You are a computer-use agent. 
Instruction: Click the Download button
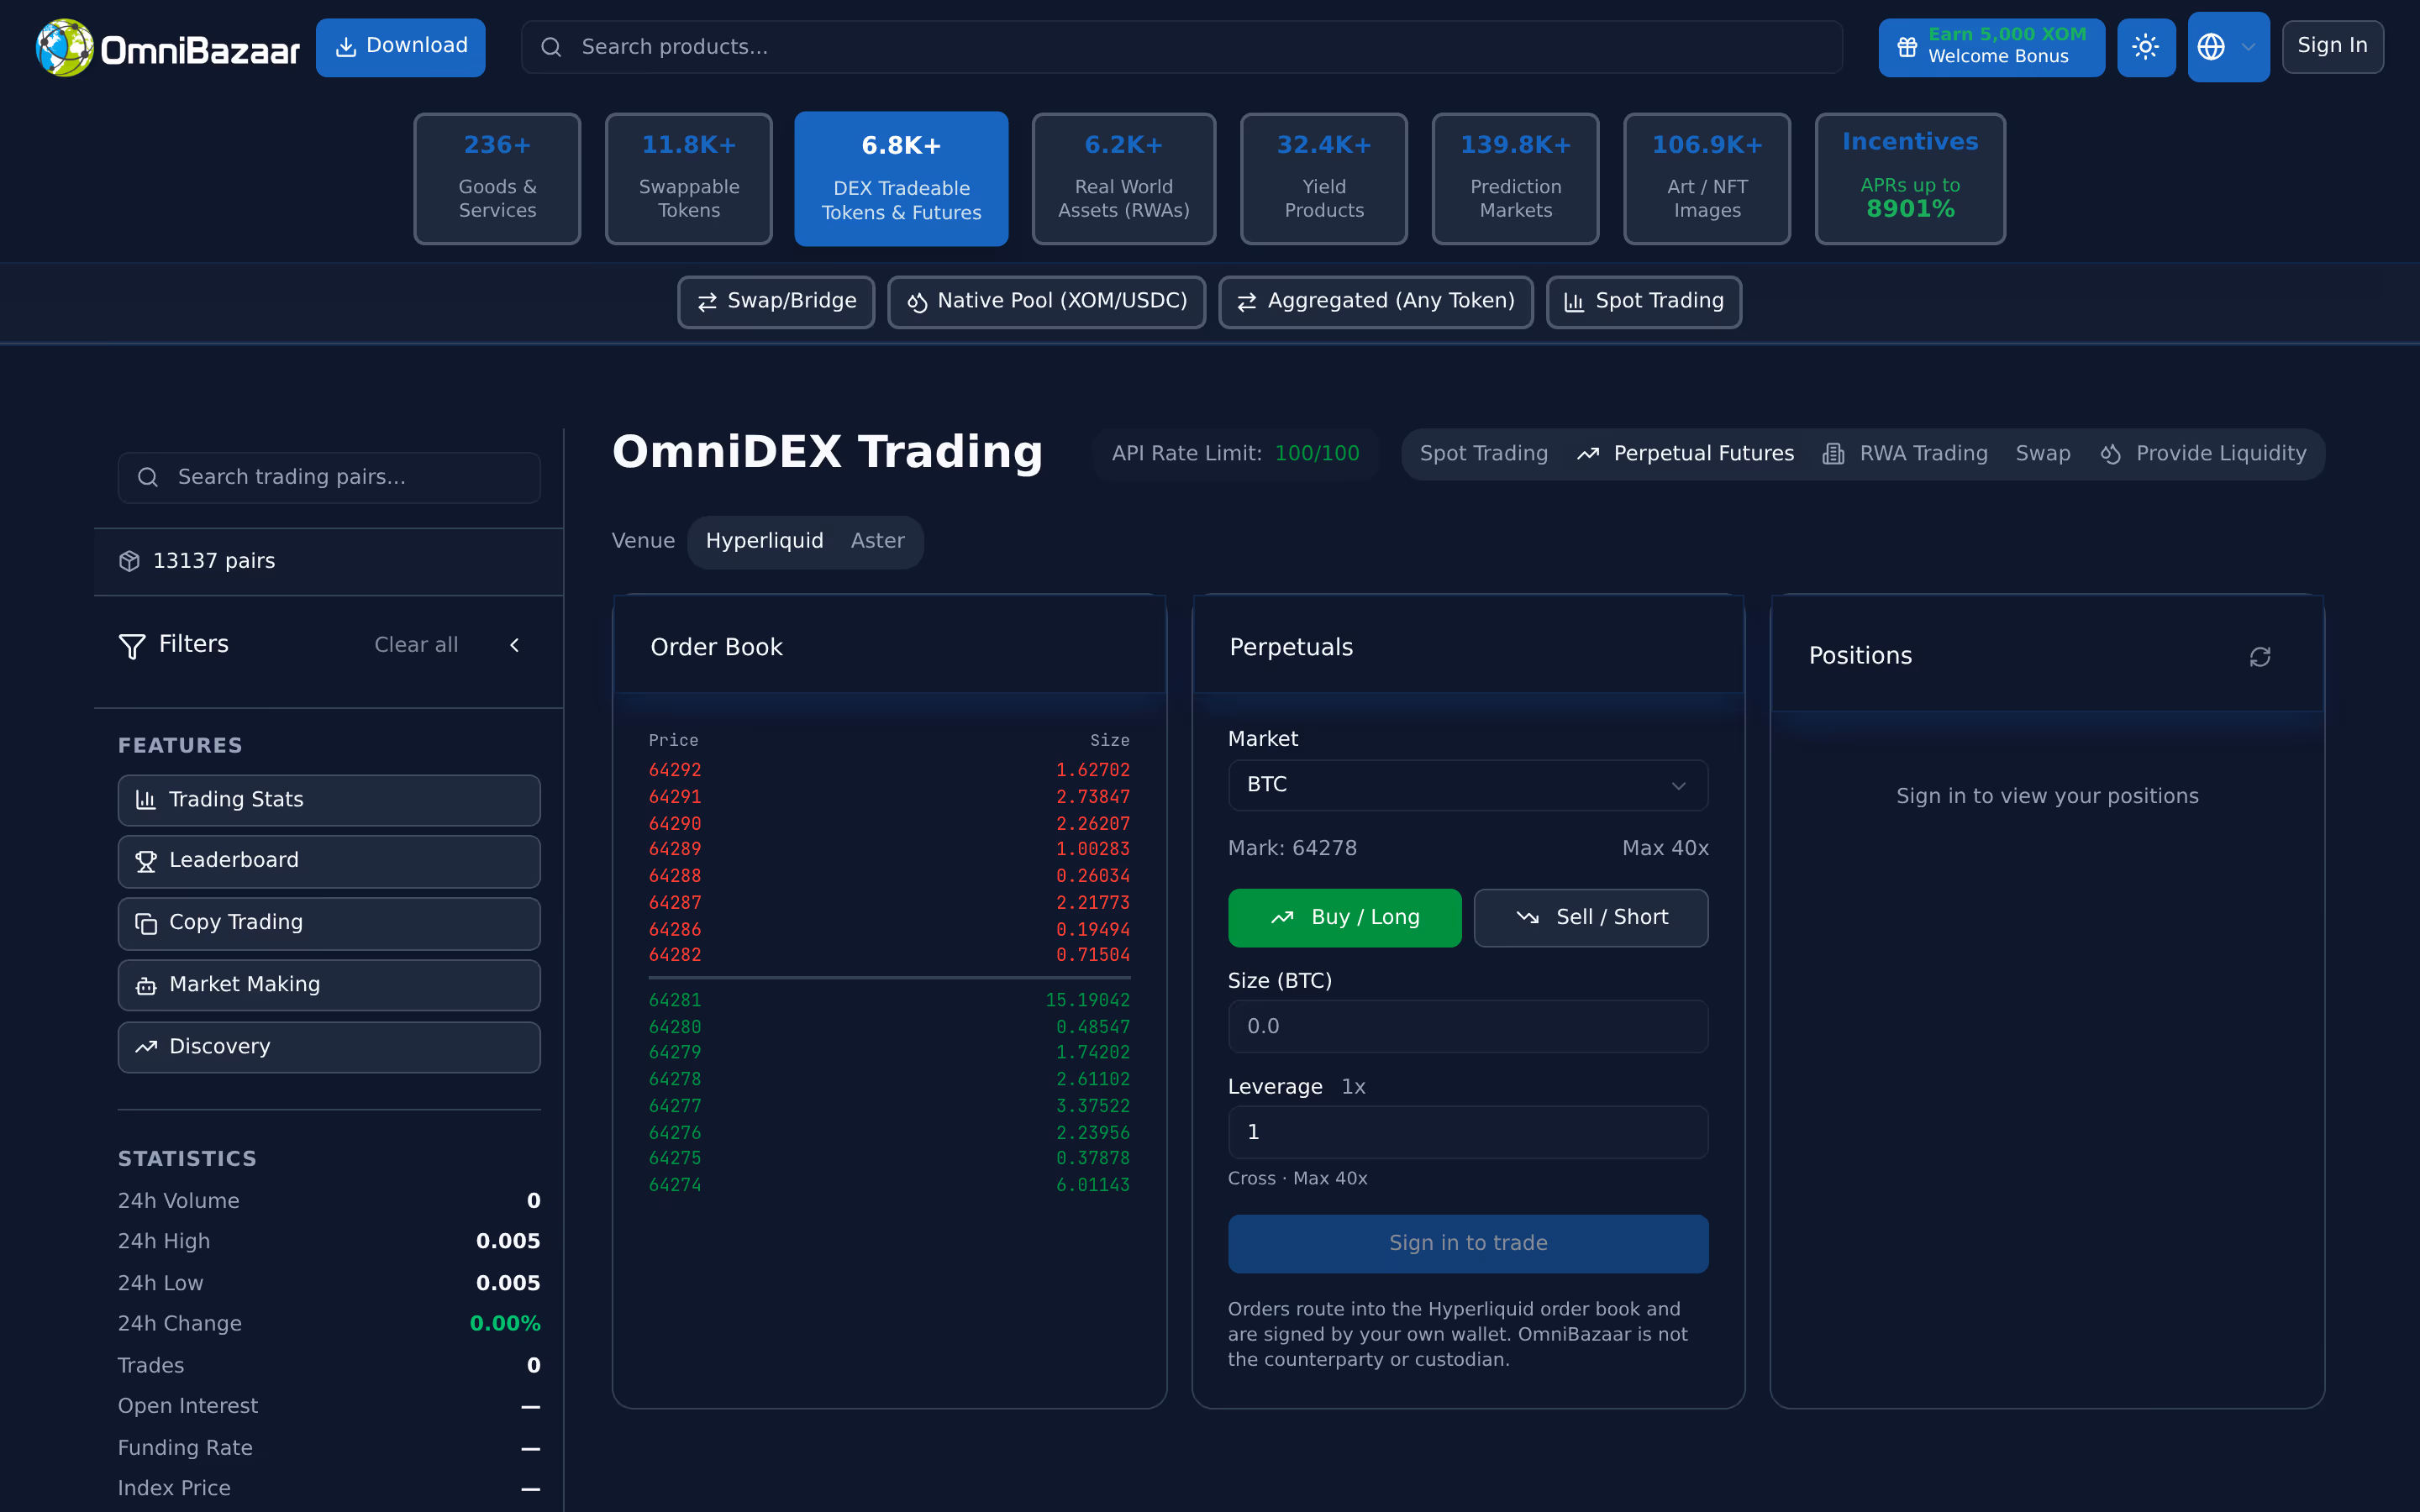point(401,47)
